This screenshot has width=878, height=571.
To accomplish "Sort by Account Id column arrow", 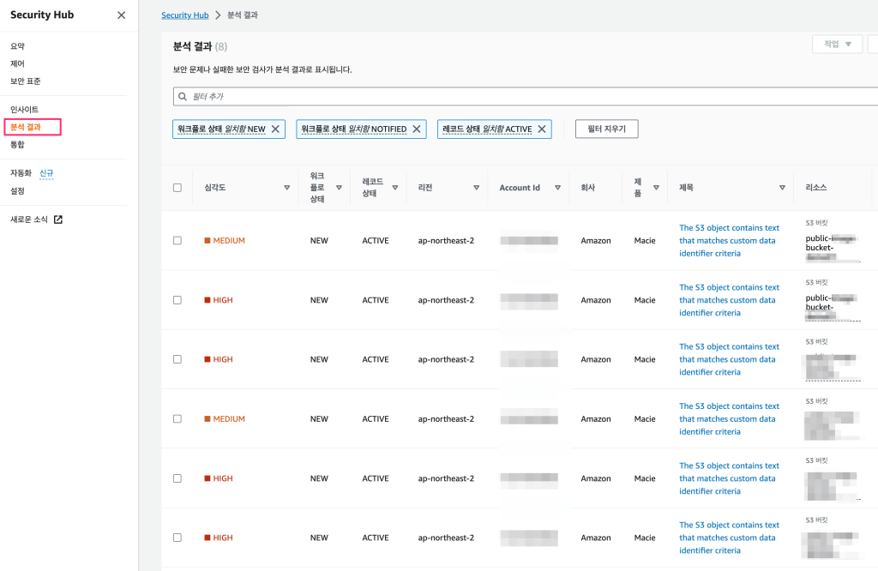I will pos(557,188).
